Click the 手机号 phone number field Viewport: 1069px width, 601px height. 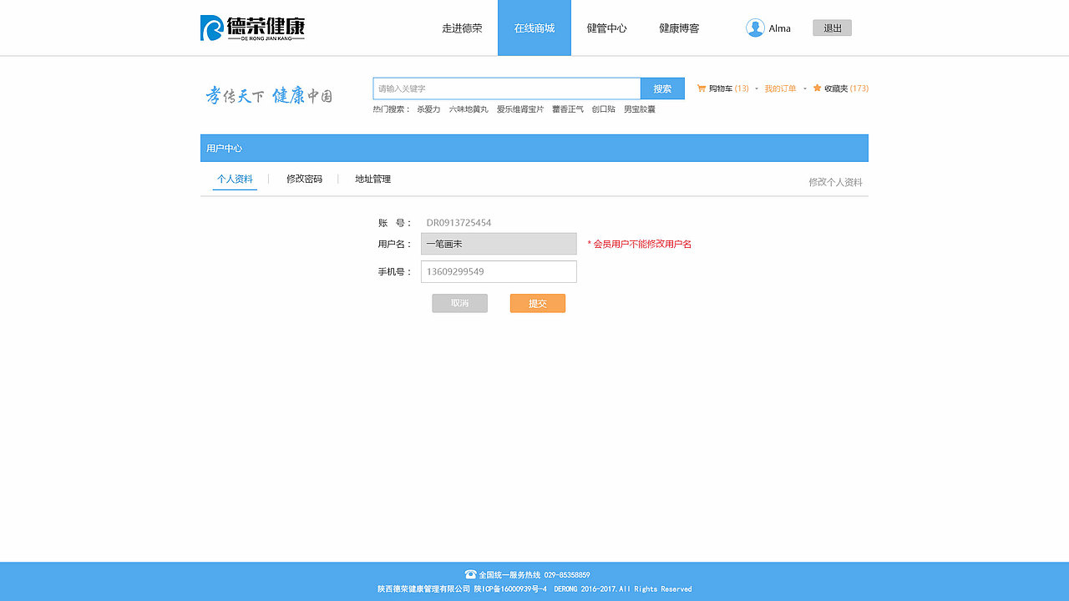[499, 271]
